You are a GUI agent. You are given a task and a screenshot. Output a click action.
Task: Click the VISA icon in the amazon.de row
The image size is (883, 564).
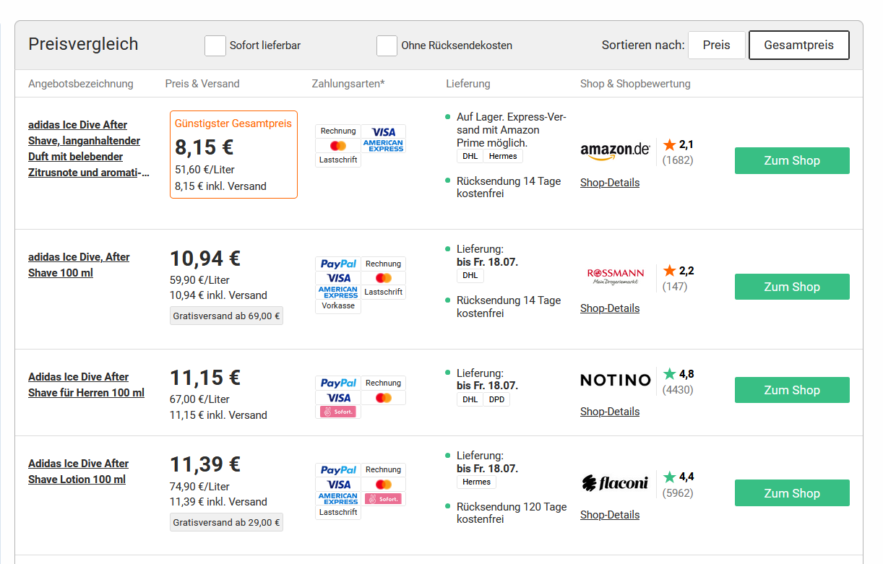tap(384, 131)
